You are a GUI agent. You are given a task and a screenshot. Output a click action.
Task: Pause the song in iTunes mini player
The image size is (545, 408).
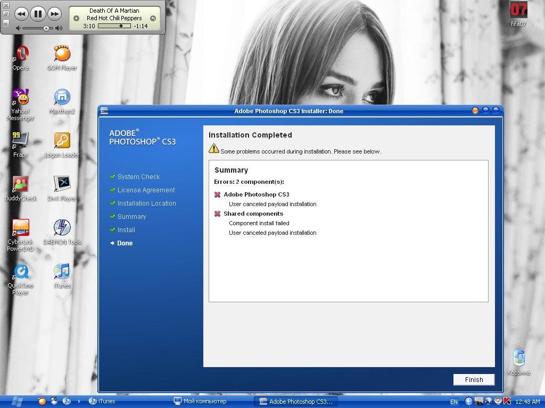(x=37, y=14)
